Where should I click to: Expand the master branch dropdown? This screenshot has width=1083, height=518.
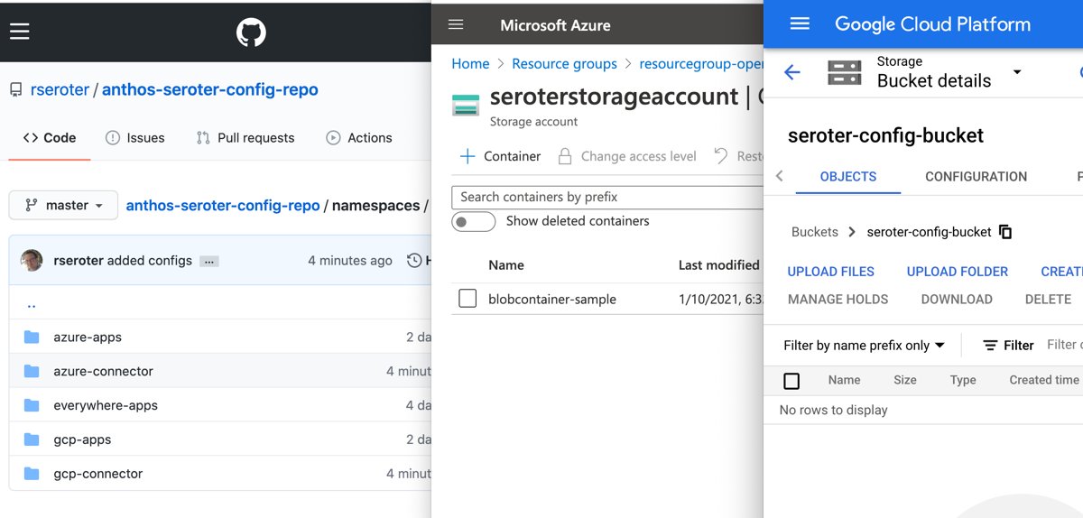click(63, 206)
